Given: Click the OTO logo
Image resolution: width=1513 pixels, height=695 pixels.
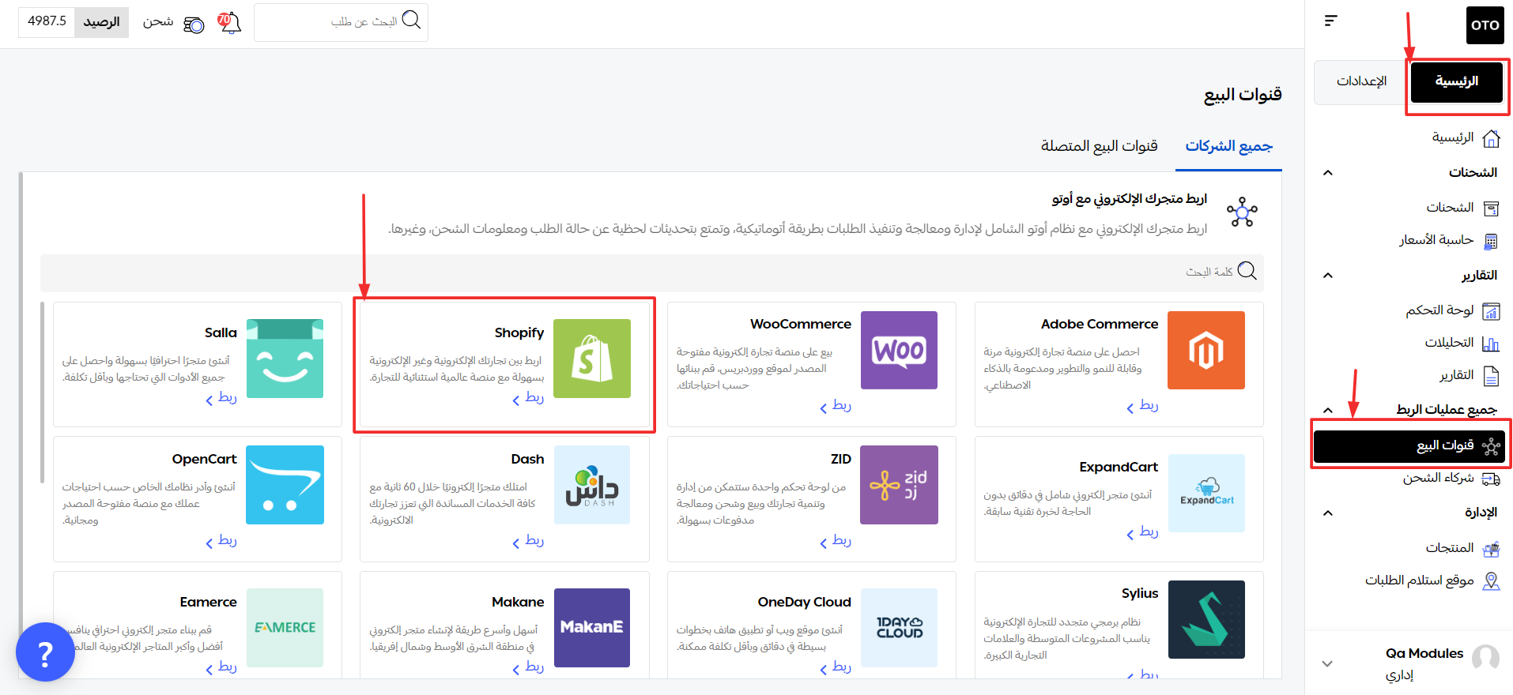Looking at the screenshot, I should click(x=1485, y=24).
